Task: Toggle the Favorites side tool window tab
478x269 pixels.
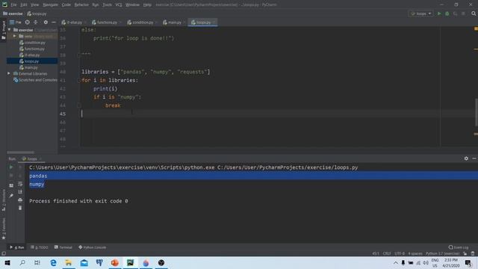Action: click(x=4, y=229)
